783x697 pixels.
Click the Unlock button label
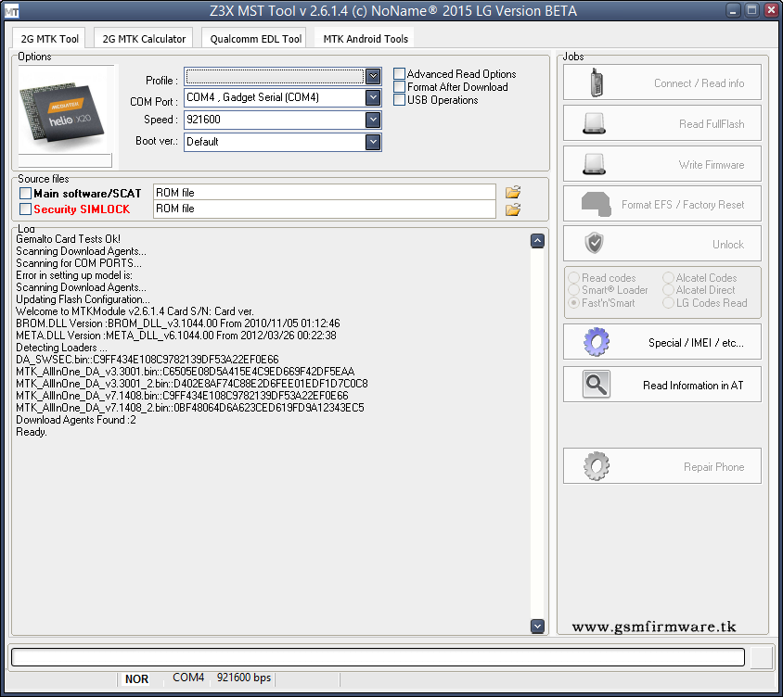tap(728, 245)
